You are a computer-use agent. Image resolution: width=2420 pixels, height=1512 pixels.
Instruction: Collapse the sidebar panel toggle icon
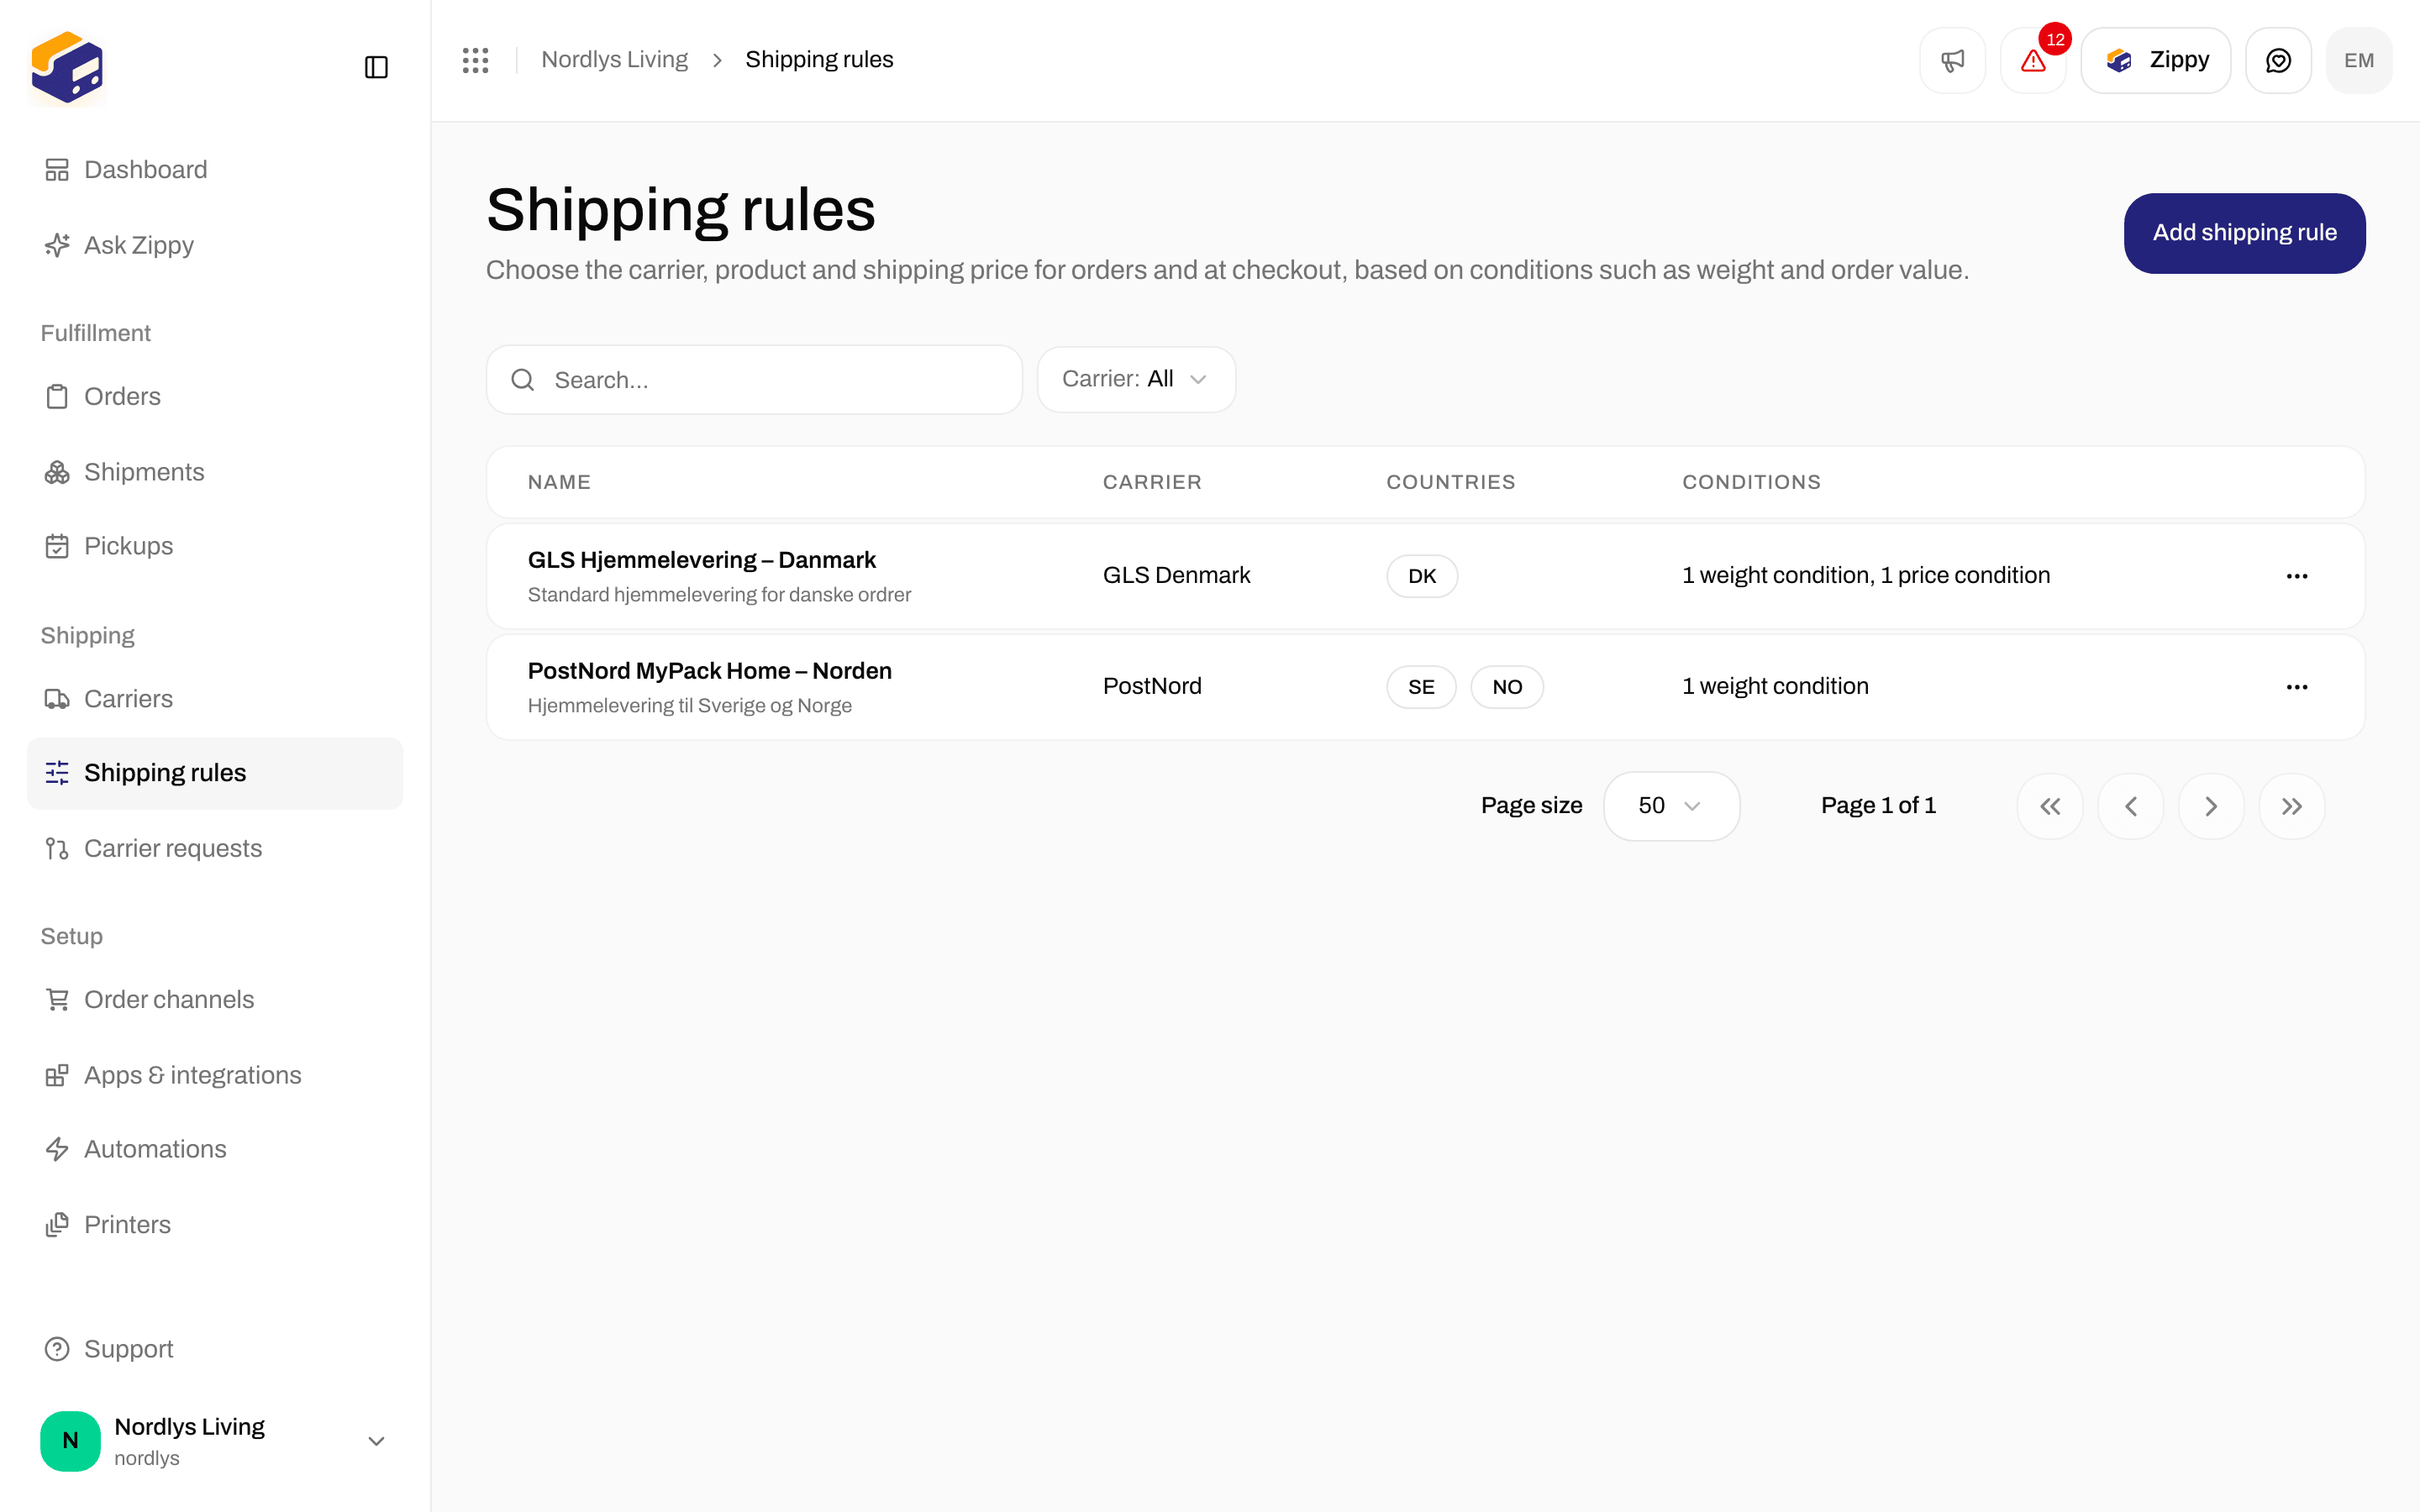click(376, 67)
